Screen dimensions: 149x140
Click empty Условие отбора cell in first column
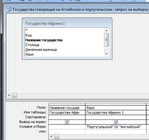[x=67, y=127]
